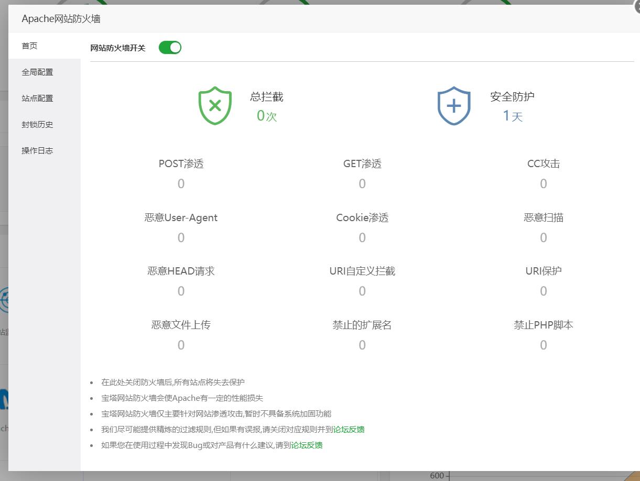This screenshot has width=640, height=481.
Task: Click the 安全防护 1天 value
Action: pos(513,116)
